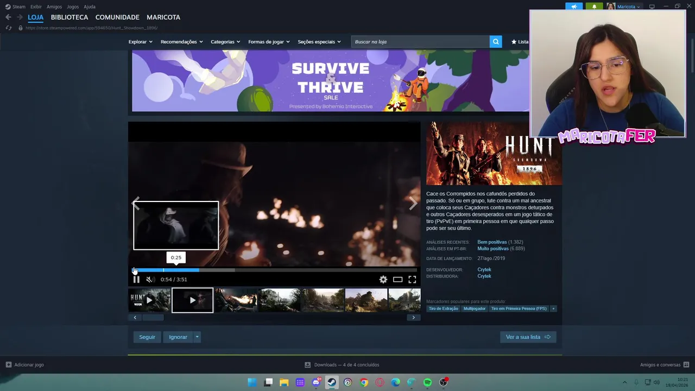Switch to the MARICOTA profile tab

(x=163, y=17)
